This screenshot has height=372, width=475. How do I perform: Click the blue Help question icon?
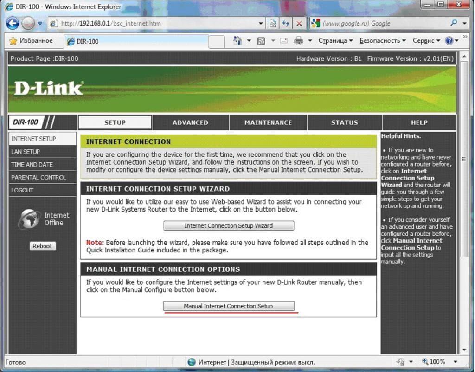click(x=449, y=41)
